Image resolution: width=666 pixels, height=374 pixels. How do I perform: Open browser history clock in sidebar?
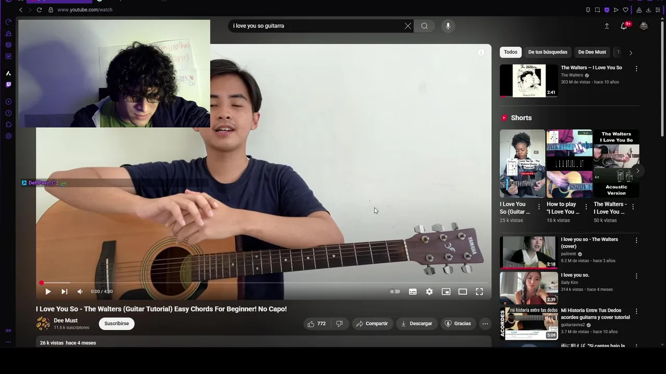click(8, 113)
